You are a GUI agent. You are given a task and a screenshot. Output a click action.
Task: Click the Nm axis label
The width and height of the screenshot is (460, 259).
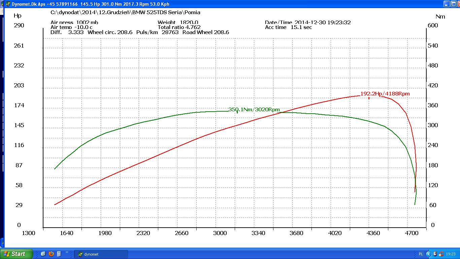pyautogui.click(x=440, y=17)
